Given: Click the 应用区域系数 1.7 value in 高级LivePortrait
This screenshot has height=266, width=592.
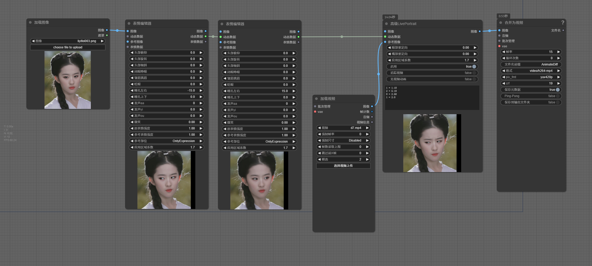Looking at the screenshot, I should click(x=467, y=60).
